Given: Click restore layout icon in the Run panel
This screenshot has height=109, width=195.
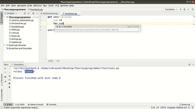Looking at the screenshot, I should click(5, 77).
